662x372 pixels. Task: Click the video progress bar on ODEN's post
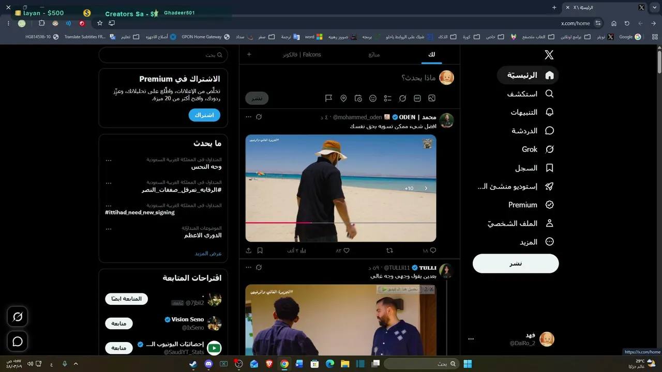point(341,223)
